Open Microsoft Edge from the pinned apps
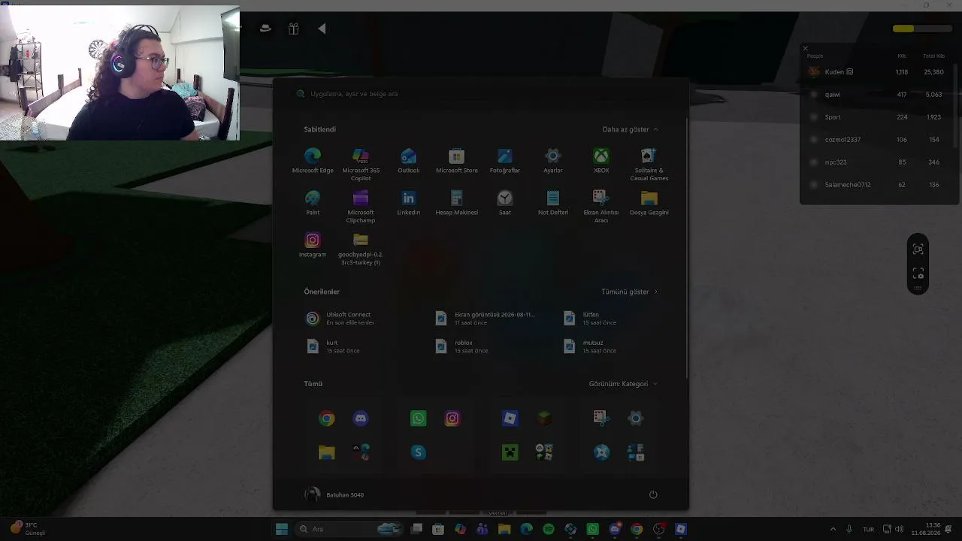Viewport: 962px width, 541px height. pyautogui.click(x=313, y=161)
